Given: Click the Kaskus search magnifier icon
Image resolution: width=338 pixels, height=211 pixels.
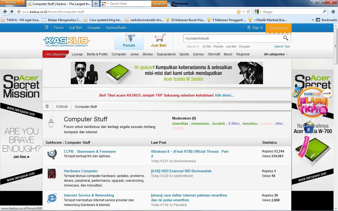Looking at the screenshot, I should click(286, 38).
